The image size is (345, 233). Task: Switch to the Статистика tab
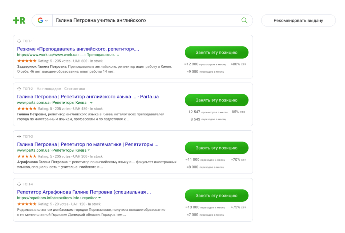coord(74,89)
